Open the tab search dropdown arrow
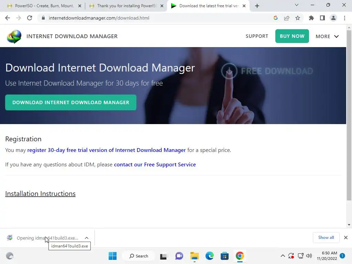 [x=297, y=5]
